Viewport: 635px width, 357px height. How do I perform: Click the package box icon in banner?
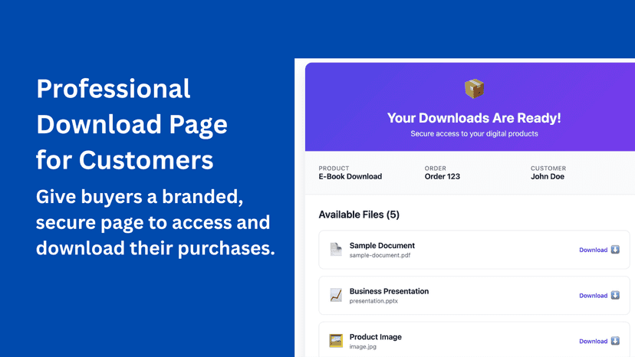474,89
